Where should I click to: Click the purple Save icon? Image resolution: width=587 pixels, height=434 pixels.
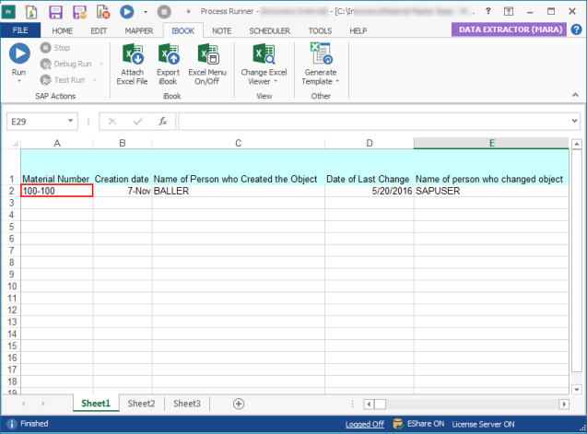click(55, 12)
